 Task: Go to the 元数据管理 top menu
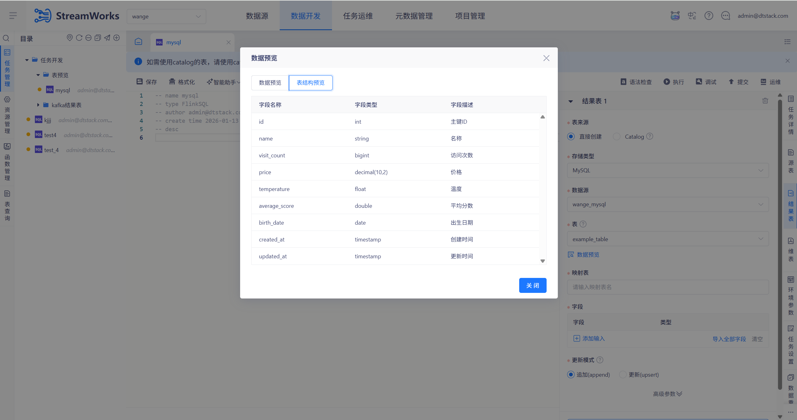coord(414,16)
